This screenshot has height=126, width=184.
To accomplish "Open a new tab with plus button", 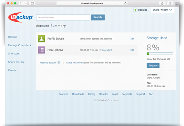I will tap(177, 5).
